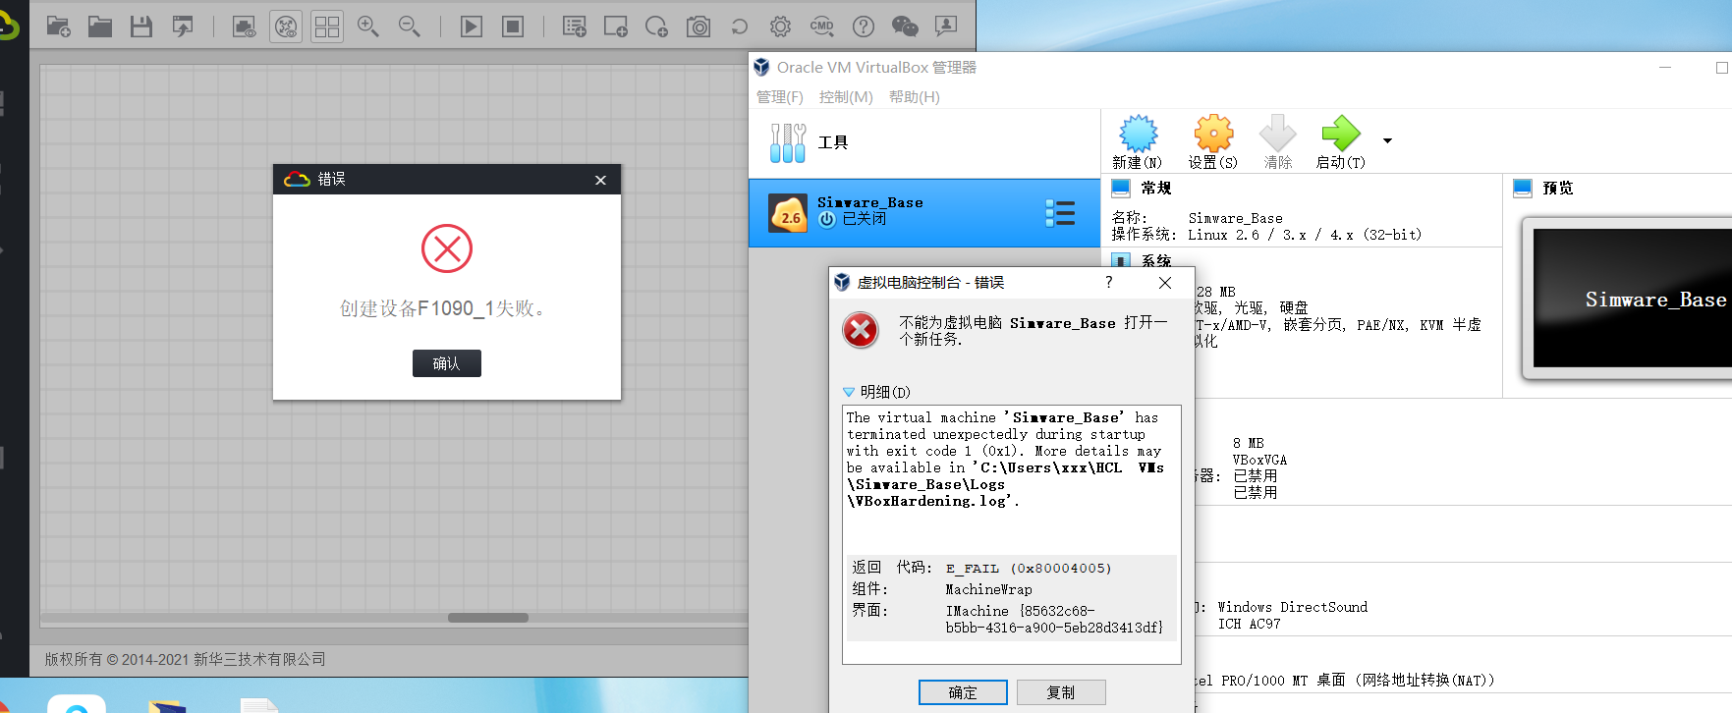Click the 常规 section header in VM details

1156,188
